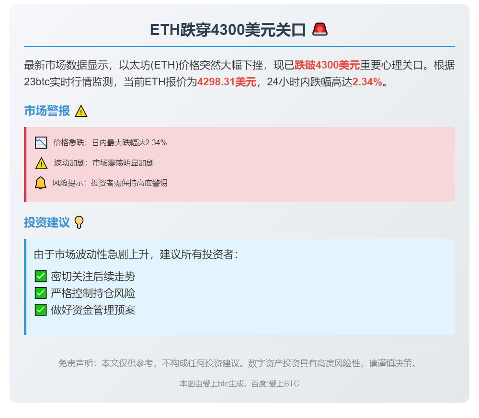This screenshot has width=479, height=418.
Task: Click the blue divider under the title
Action: tap(239, 46)
